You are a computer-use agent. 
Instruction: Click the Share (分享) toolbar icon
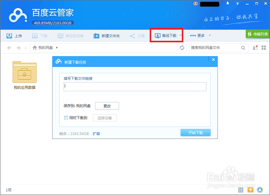[132, 36]
